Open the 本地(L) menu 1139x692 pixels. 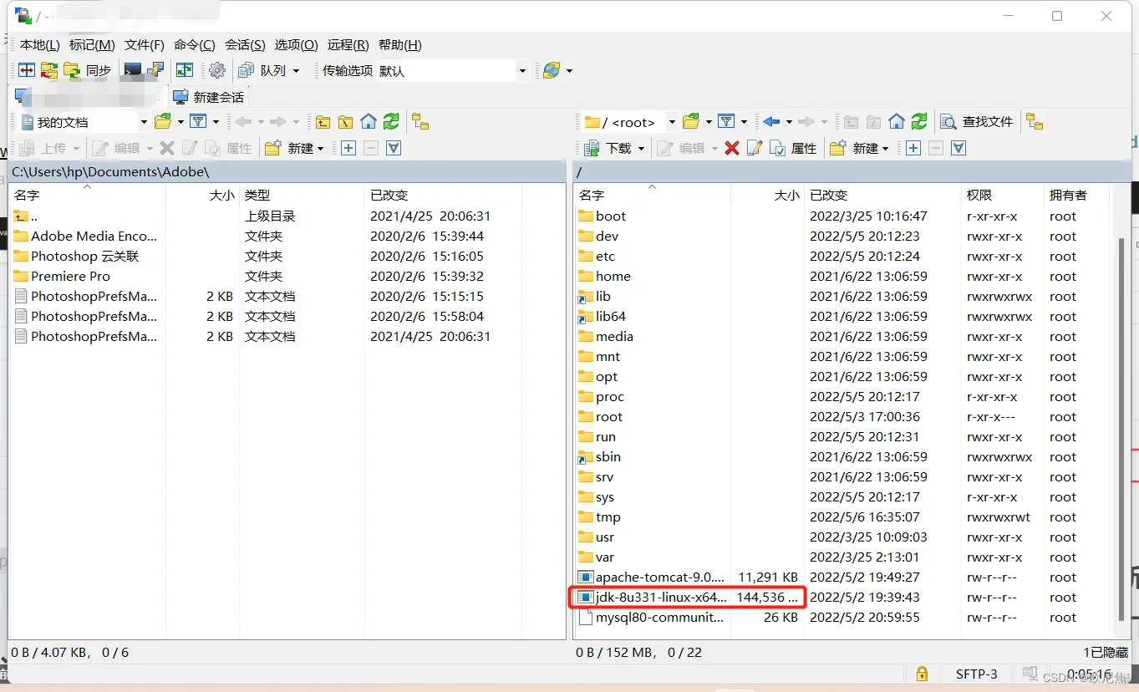39,45
